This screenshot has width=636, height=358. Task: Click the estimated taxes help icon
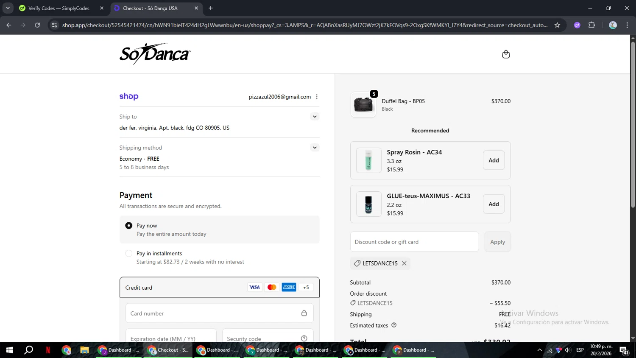click(x=394, y=325)
